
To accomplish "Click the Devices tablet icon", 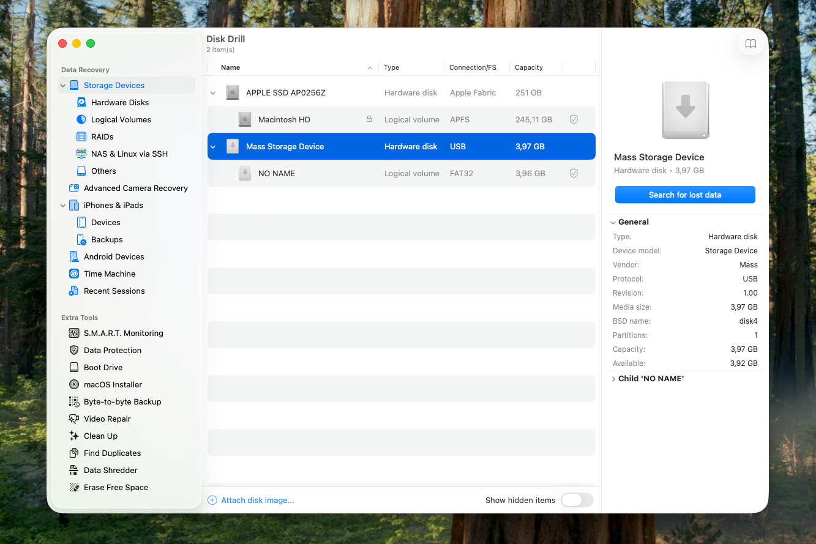I will [x=81, y=222].
